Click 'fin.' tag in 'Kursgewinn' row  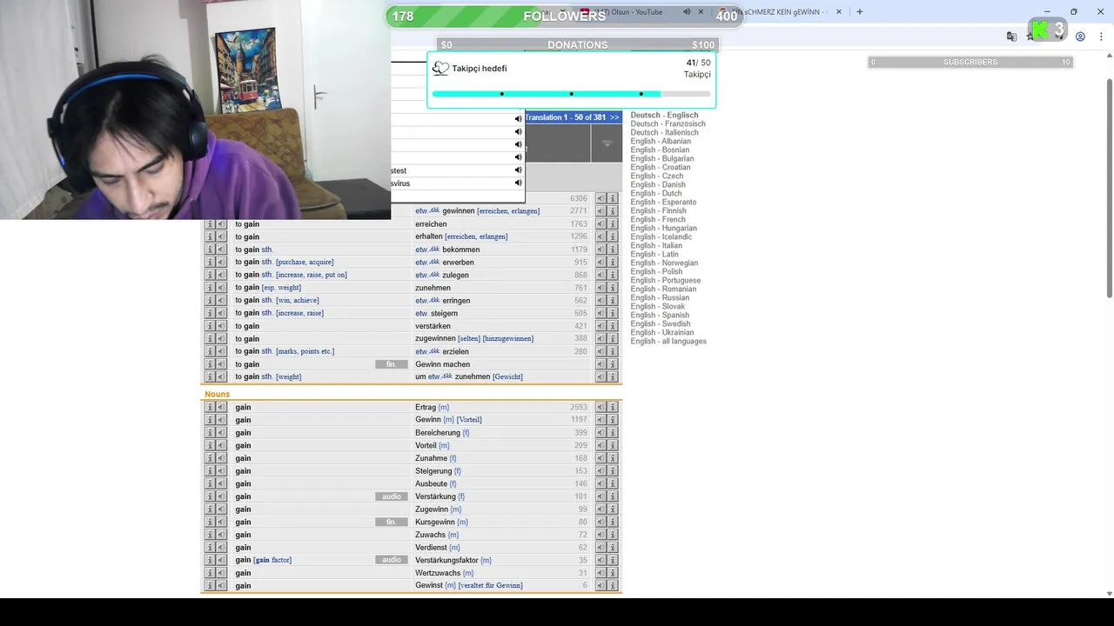point(392,522)
